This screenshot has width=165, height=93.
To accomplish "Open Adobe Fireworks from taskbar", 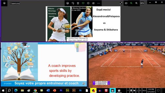I will click(x=68, y=90).
